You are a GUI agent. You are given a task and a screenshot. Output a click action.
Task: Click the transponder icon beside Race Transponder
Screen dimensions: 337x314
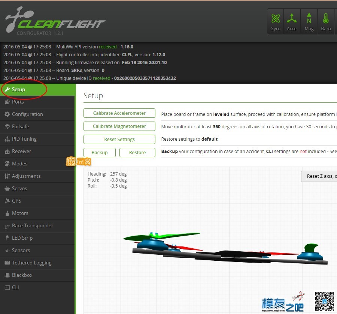pos(7,226)
